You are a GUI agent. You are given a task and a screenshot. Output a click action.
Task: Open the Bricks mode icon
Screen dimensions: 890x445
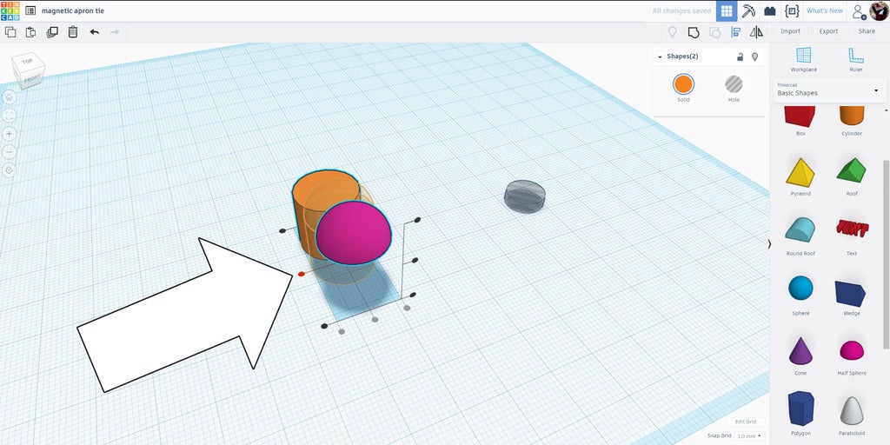[x=770, y=10]
